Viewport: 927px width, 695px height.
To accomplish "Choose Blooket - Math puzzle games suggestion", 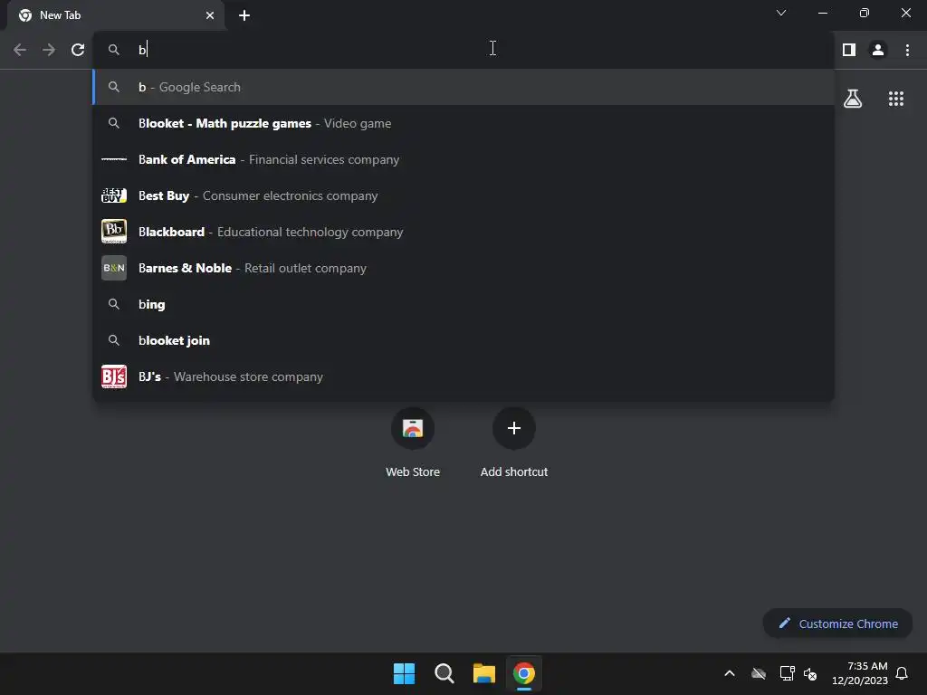I will click(463, 123).
